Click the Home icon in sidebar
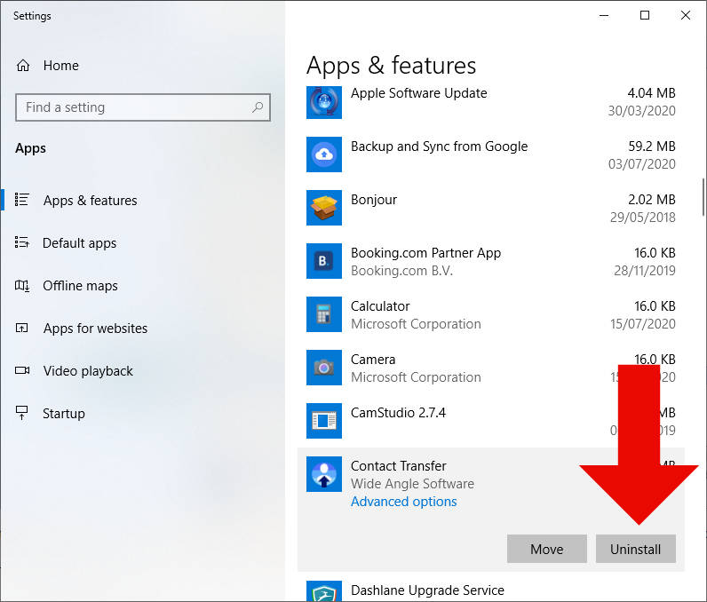Viewport: 707px width, 602px height. coord(23,66)
